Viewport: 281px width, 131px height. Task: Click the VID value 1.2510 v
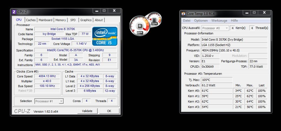click(x=210, y=56)
